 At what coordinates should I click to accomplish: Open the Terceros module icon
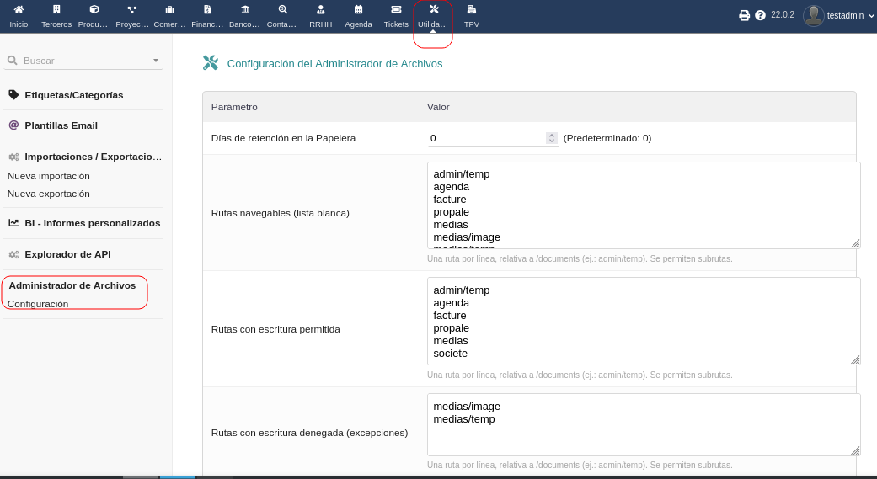coord(56,10)
